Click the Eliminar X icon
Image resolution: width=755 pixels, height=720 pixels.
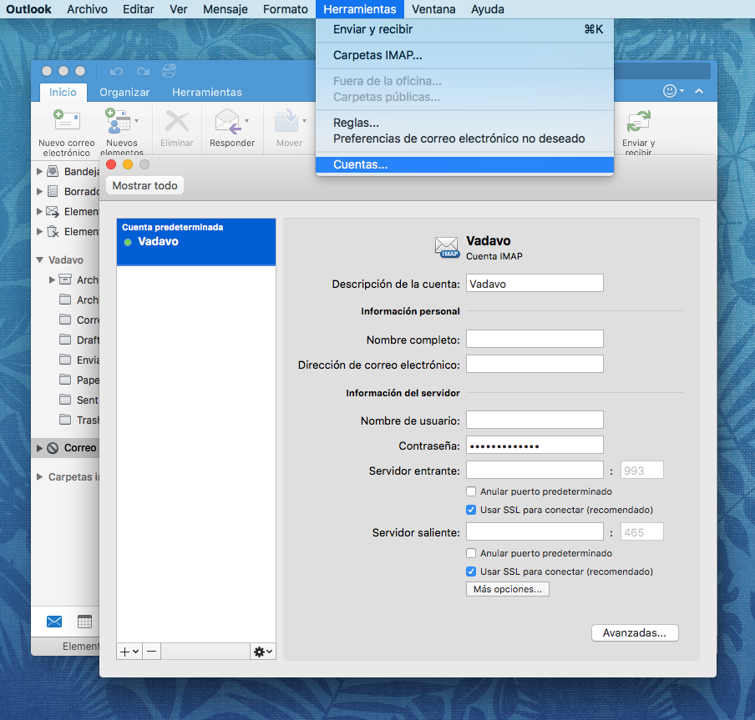click(177, 121)
